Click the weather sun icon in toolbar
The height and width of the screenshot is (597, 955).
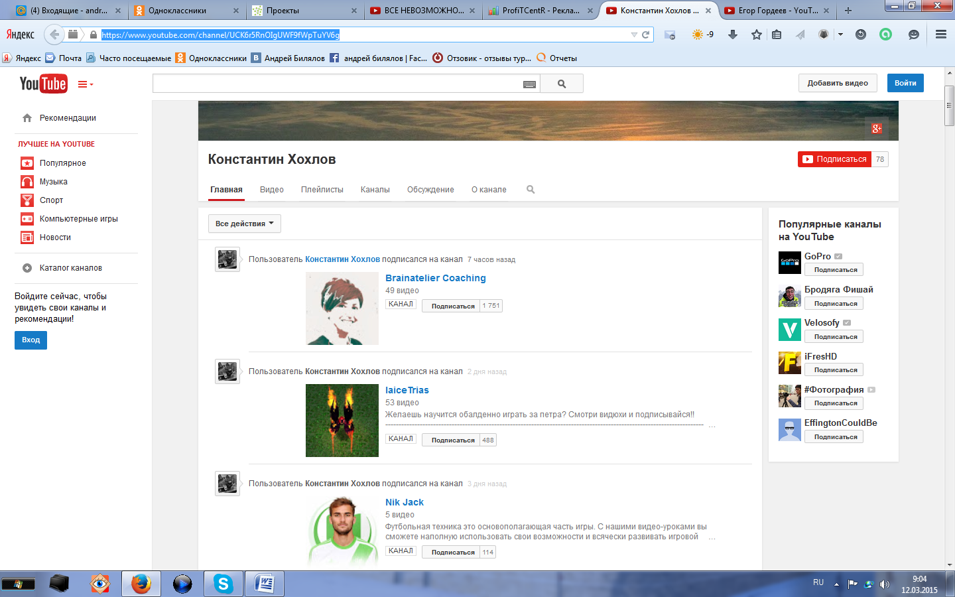pos(697,34)
